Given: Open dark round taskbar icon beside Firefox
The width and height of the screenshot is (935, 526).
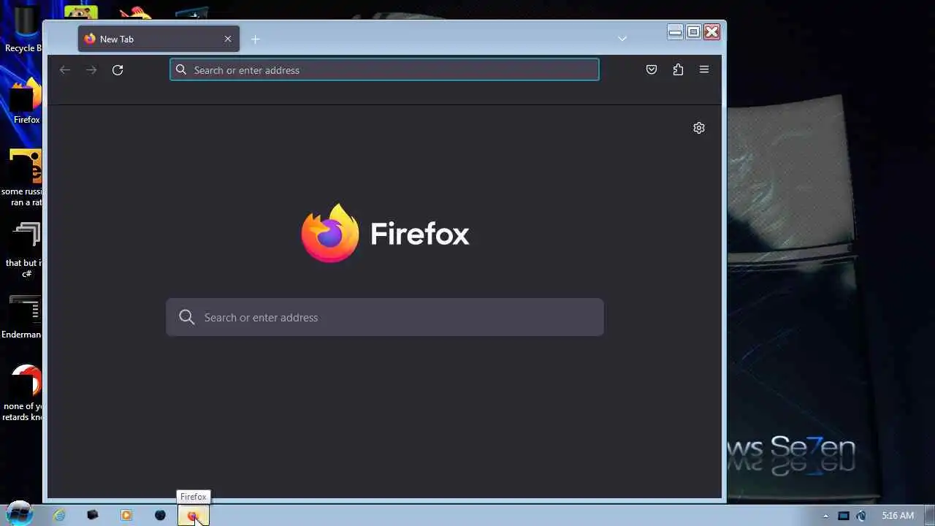Looking at the screenshot, I should [160, 515].
